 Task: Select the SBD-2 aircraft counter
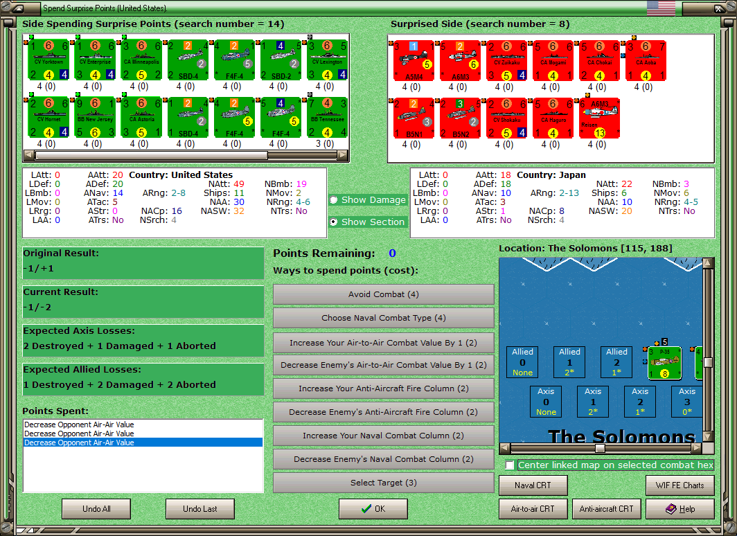(281, 60)
